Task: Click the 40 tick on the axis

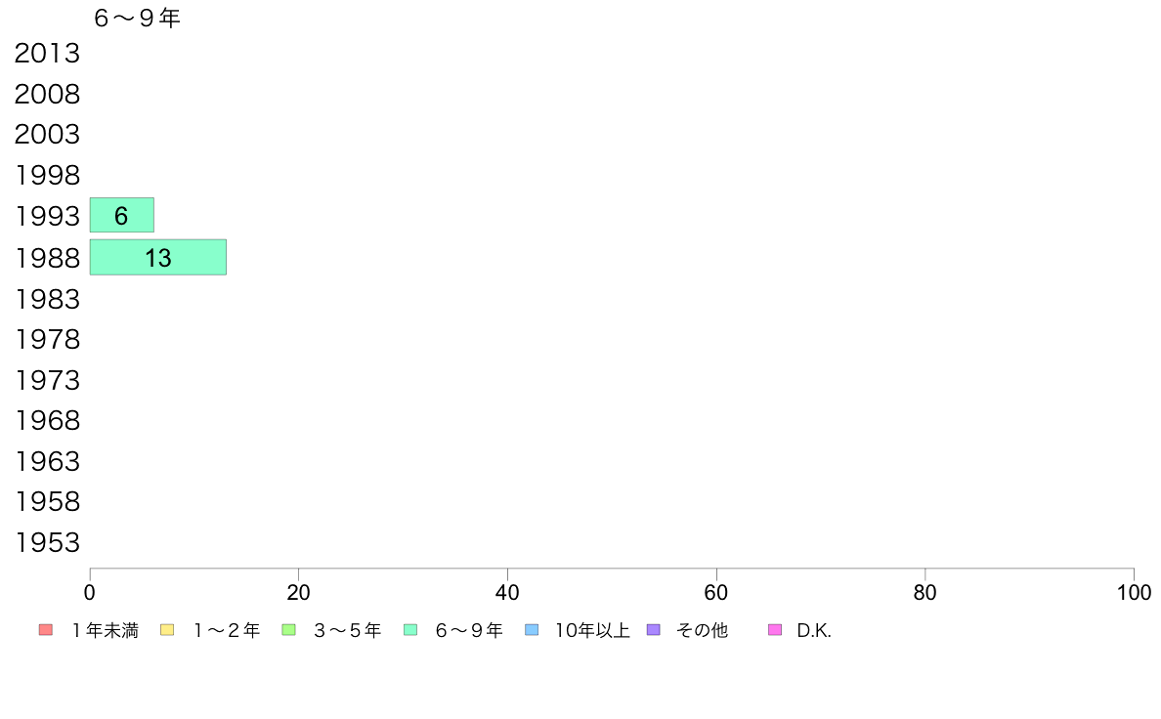Action: [507, 593]
